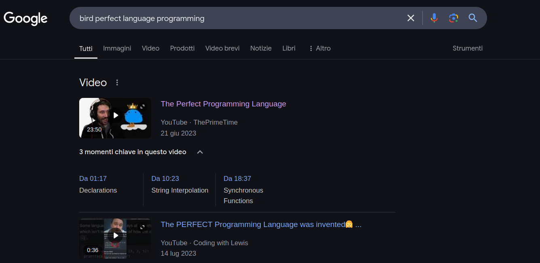
Task: Open the Altro dropdown menu
Action: [319, 48]
